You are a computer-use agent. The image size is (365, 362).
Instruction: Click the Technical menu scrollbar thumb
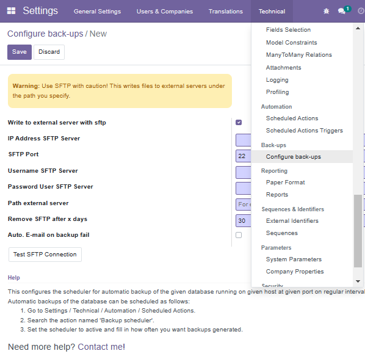[358, 231]
